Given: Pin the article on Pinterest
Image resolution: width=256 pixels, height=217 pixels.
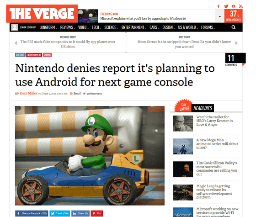Looking at the screenshot, I should click(97, 213).
